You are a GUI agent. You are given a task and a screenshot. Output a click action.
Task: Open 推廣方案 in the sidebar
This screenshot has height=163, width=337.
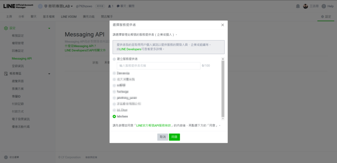pyautogui.click(x=18, y=89)
